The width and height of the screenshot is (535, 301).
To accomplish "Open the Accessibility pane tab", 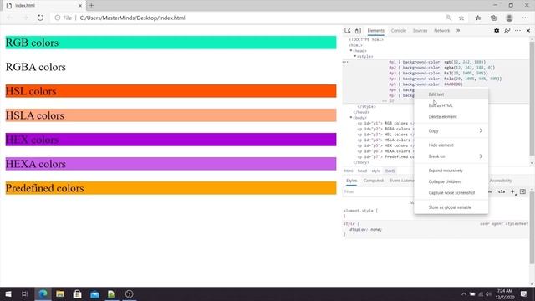I will (x=501, y=181).
